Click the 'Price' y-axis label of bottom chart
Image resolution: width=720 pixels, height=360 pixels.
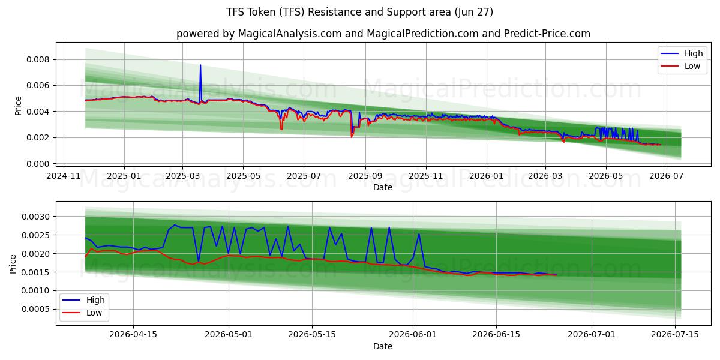tap(13, 263)
